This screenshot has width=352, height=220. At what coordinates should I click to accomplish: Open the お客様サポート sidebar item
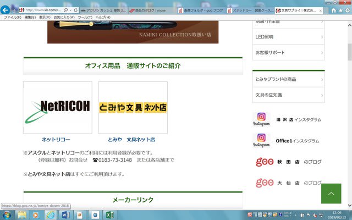coord(288,53)
